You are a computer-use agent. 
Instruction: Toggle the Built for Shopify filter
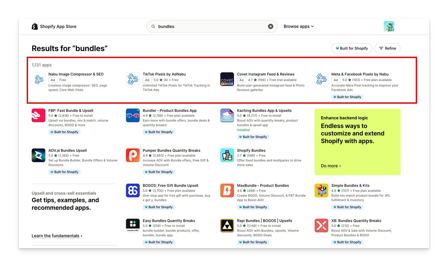tap(352, 48)
